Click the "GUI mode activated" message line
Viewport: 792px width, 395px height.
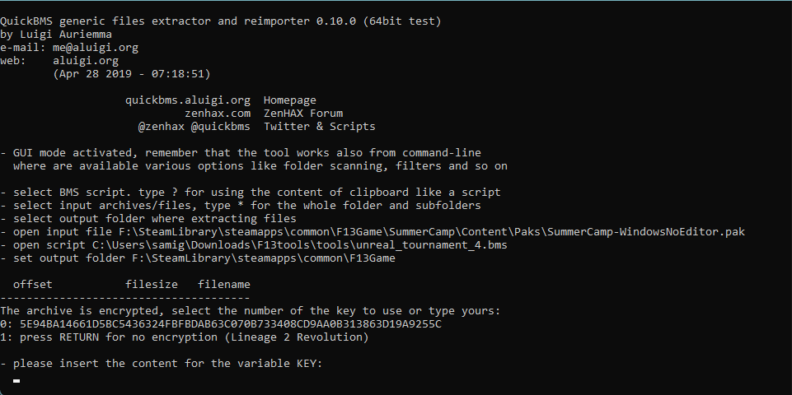[241, 153]
